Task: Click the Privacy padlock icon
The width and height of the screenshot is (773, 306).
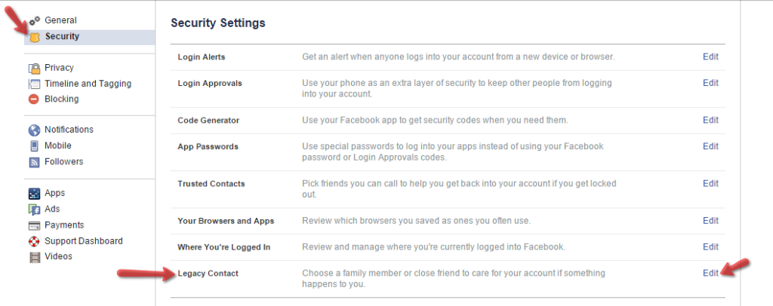Action: (34, 68)
